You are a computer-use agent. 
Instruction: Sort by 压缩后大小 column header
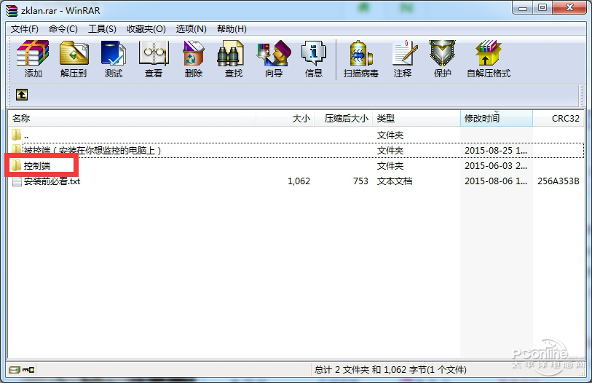344,119
